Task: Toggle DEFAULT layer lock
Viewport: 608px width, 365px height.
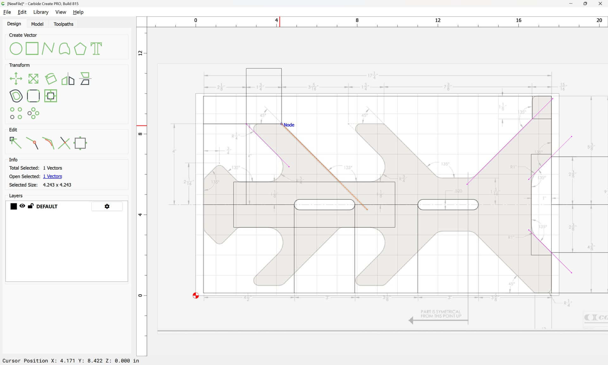Action: click(x=31, y=206)
